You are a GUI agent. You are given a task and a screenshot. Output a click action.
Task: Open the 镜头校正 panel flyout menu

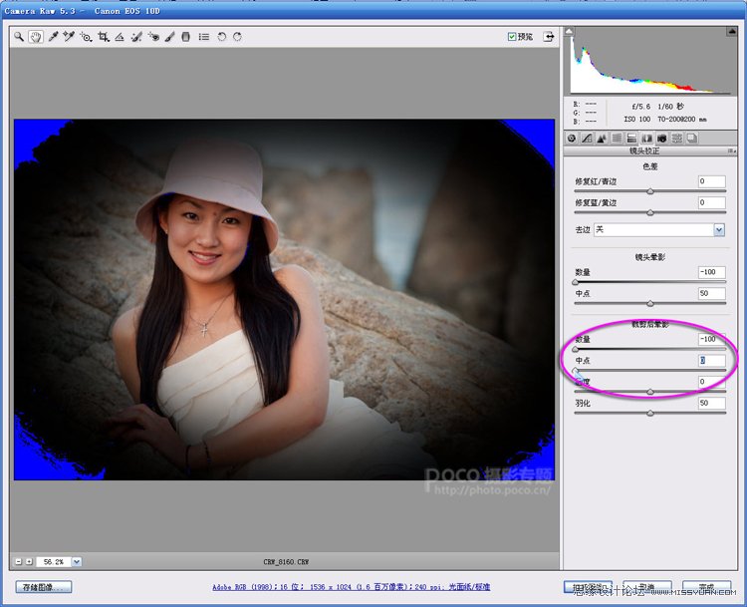click(x=732, y=151)
